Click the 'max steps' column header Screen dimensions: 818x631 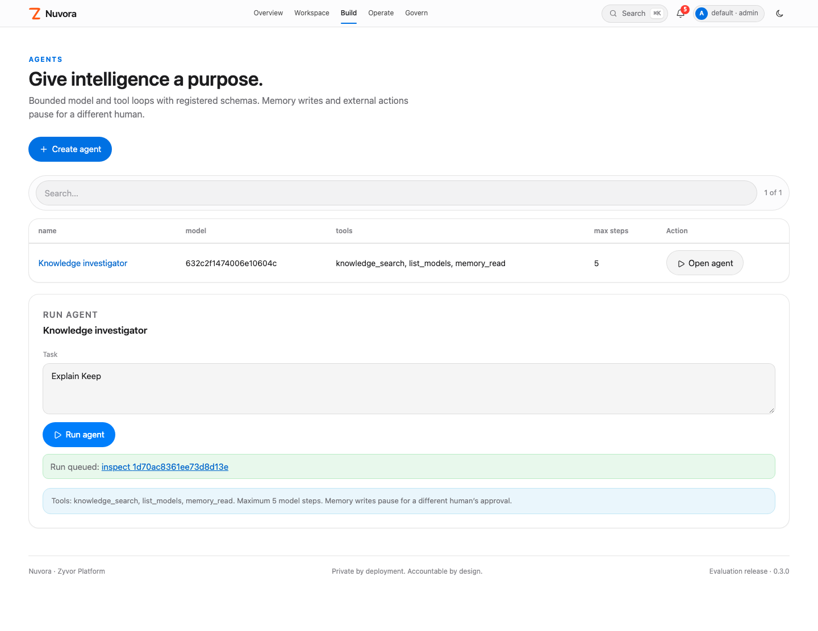611,231
